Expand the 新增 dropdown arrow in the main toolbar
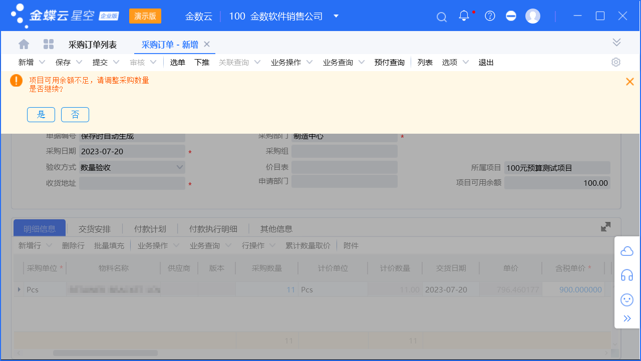 42,62
